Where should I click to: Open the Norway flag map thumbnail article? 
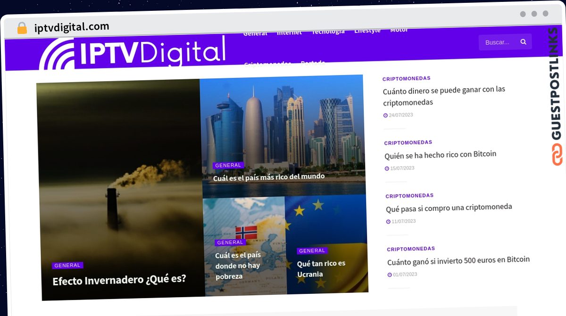coord(244,246)
